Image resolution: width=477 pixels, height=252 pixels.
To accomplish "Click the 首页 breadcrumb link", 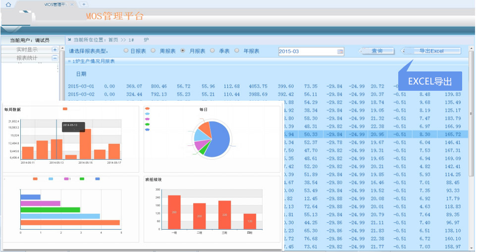I will coord(113,40).
